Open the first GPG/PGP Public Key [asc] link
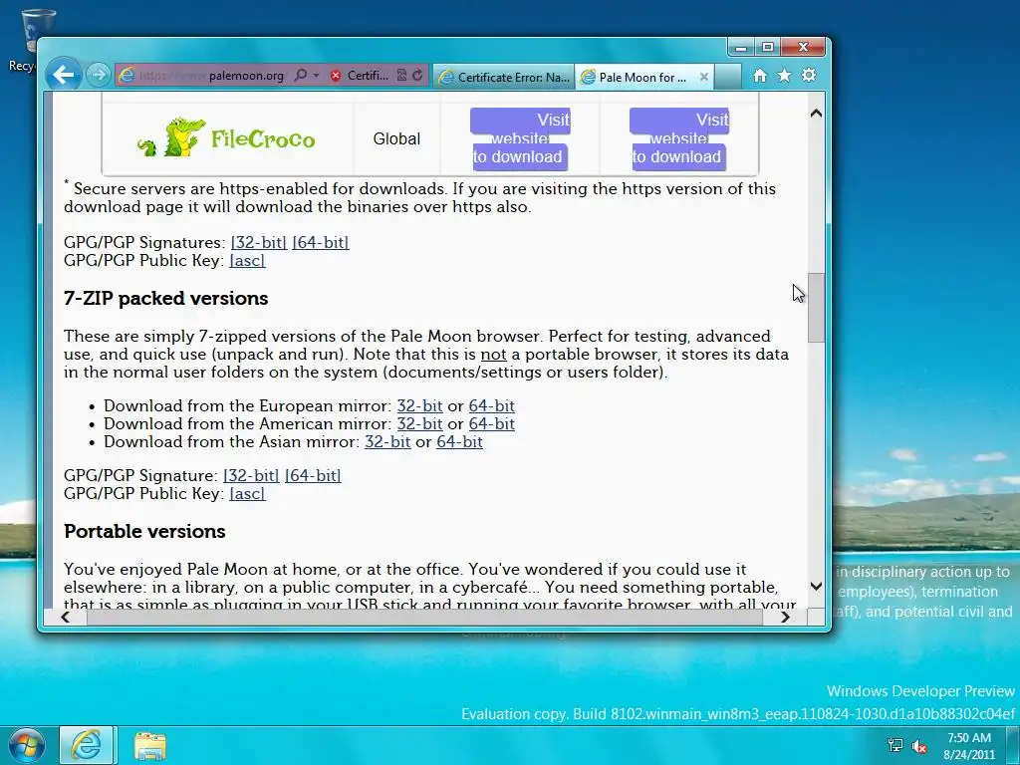 pyautogui.click(x=247, y=261)
